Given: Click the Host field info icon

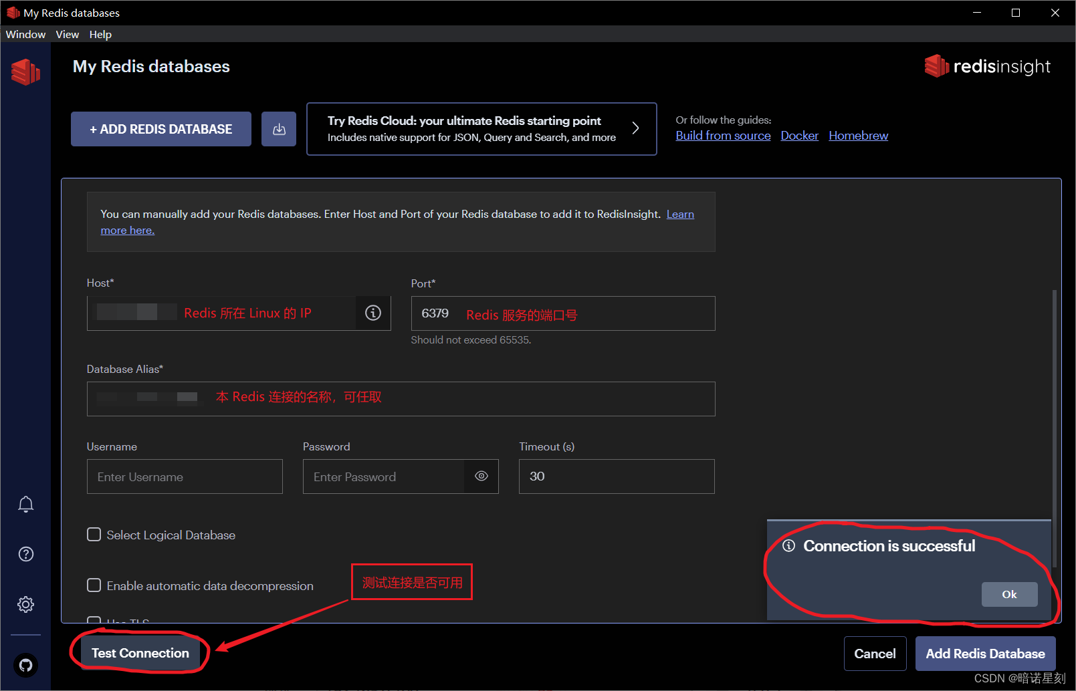Looking at the screenshot, I should [373, 313].
